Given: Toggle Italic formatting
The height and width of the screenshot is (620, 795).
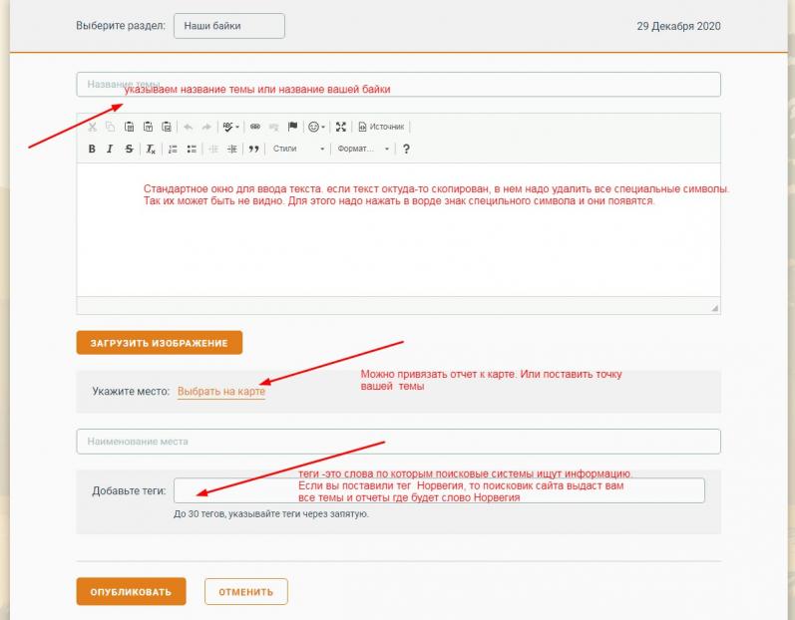Looking at the screenshot, I should click(x=110, y=149).
